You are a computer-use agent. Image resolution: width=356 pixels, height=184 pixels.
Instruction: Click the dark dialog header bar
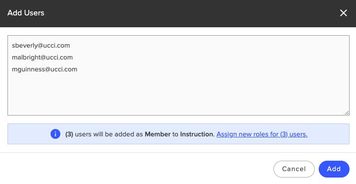(178, 13)
